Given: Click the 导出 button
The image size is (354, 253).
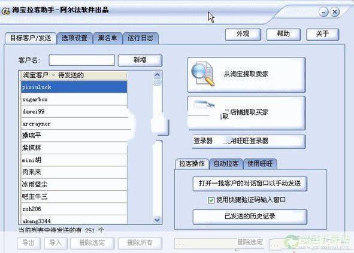Looking at the screenshot, I should coord(29,243).
